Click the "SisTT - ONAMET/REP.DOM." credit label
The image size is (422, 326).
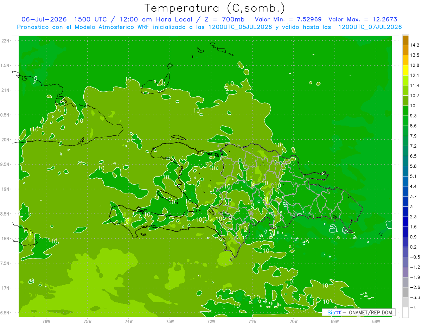point(358,312)
